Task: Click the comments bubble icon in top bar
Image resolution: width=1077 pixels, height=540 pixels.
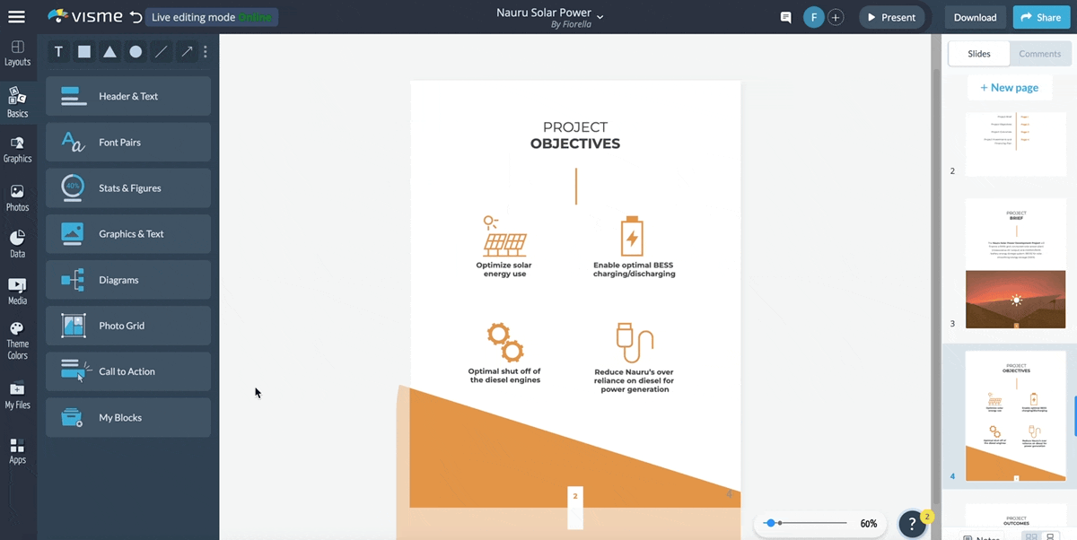Action: click(x=785, y=16)
